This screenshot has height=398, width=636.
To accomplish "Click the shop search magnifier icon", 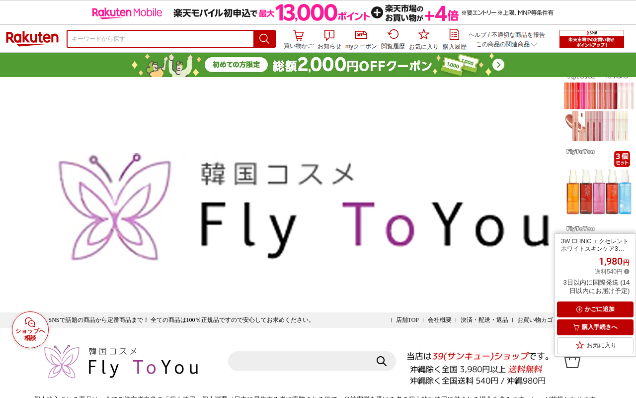I will [x=382, y=361].
